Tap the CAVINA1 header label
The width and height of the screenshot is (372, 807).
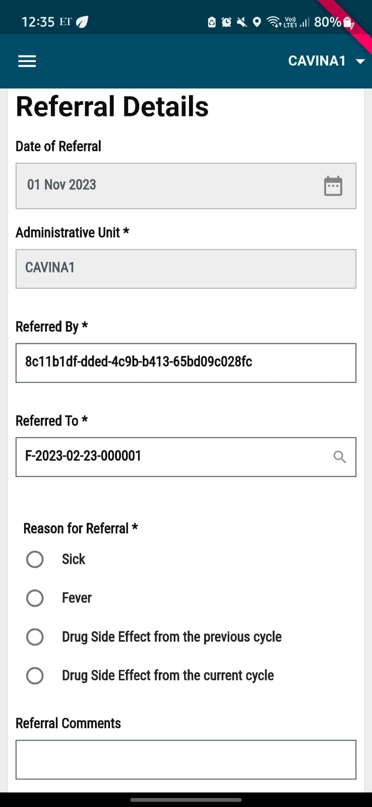pyautogui.click(x=317, y=61)
